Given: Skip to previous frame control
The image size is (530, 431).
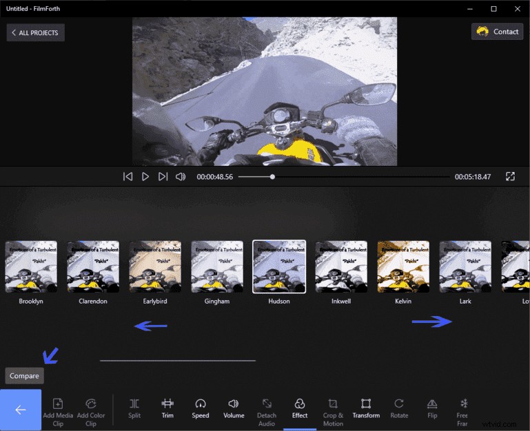Looking at the screenshot, I should coord(128,177).
